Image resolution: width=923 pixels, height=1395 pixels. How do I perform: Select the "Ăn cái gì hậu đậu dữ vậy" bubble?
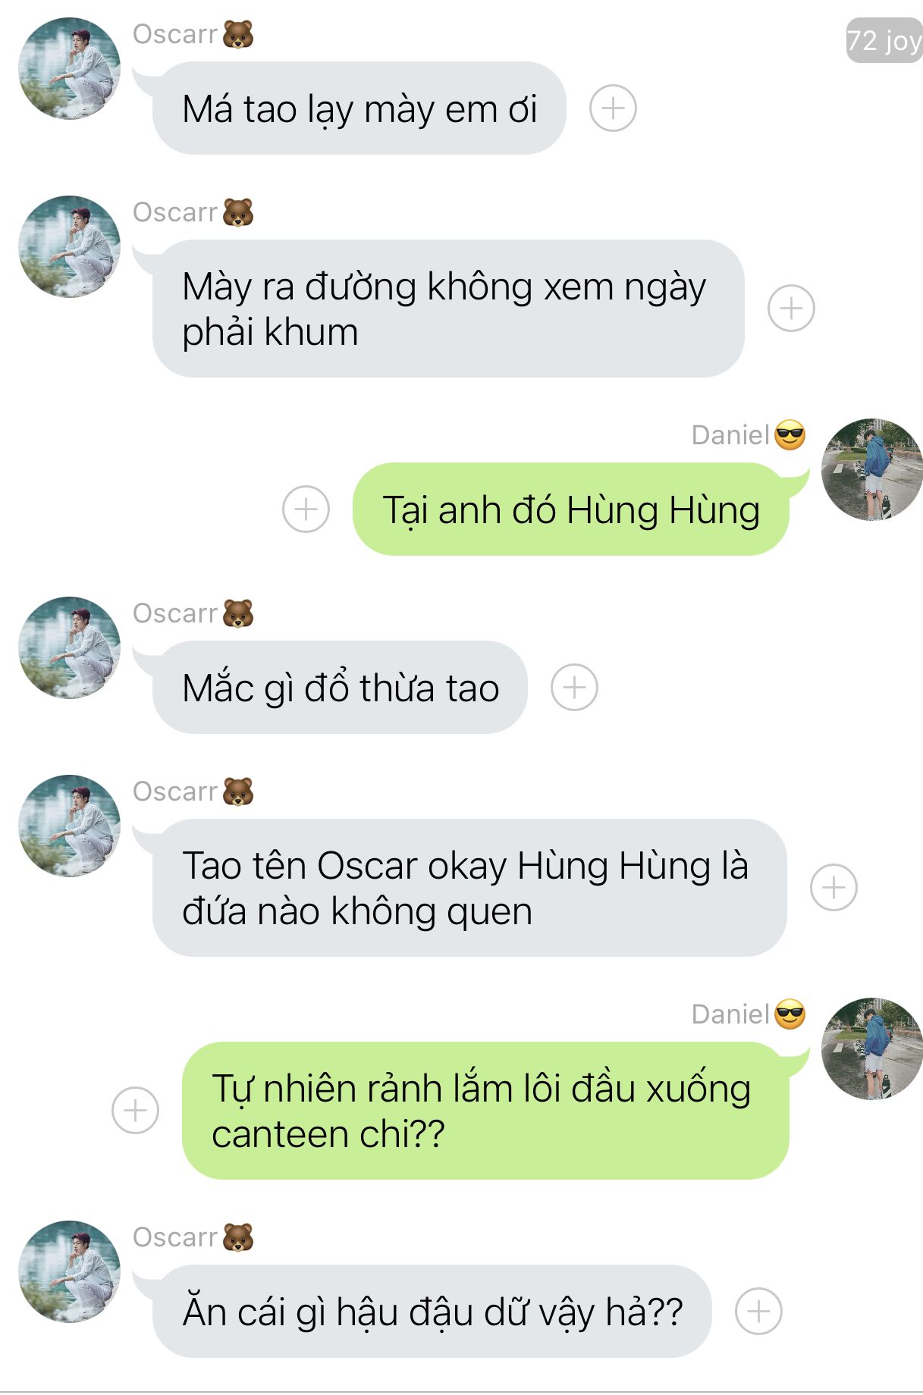click(432, 1311)
